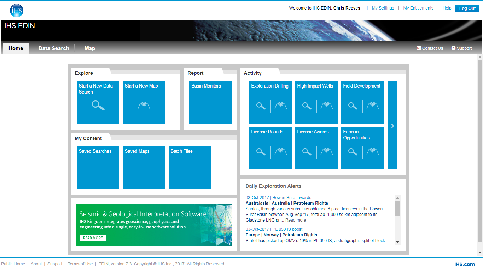
Task: Open the Saved Maps tile
Action: [x=144, y=168]
